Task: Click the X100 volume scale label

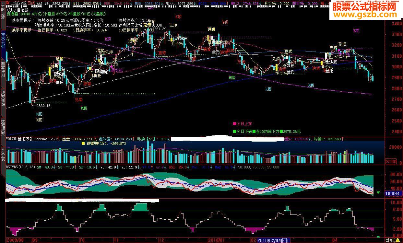Action: 391,161
